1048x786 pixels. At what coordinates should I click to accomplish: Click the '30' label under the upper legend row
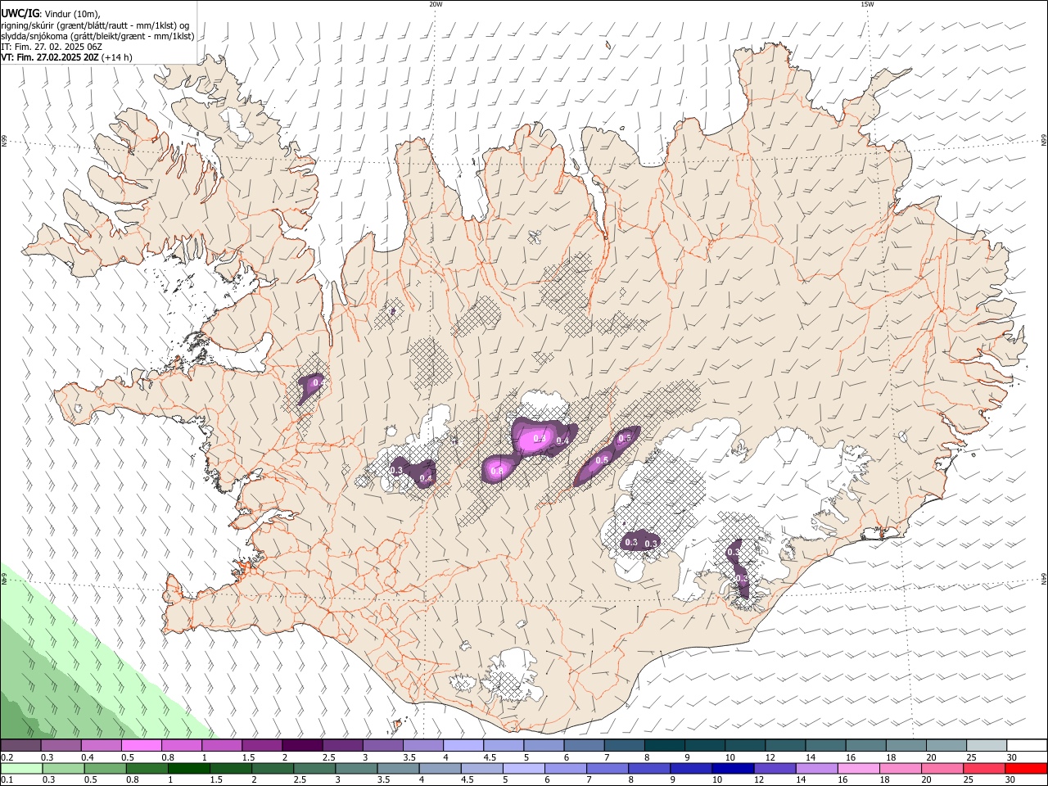pos(1011,757)
